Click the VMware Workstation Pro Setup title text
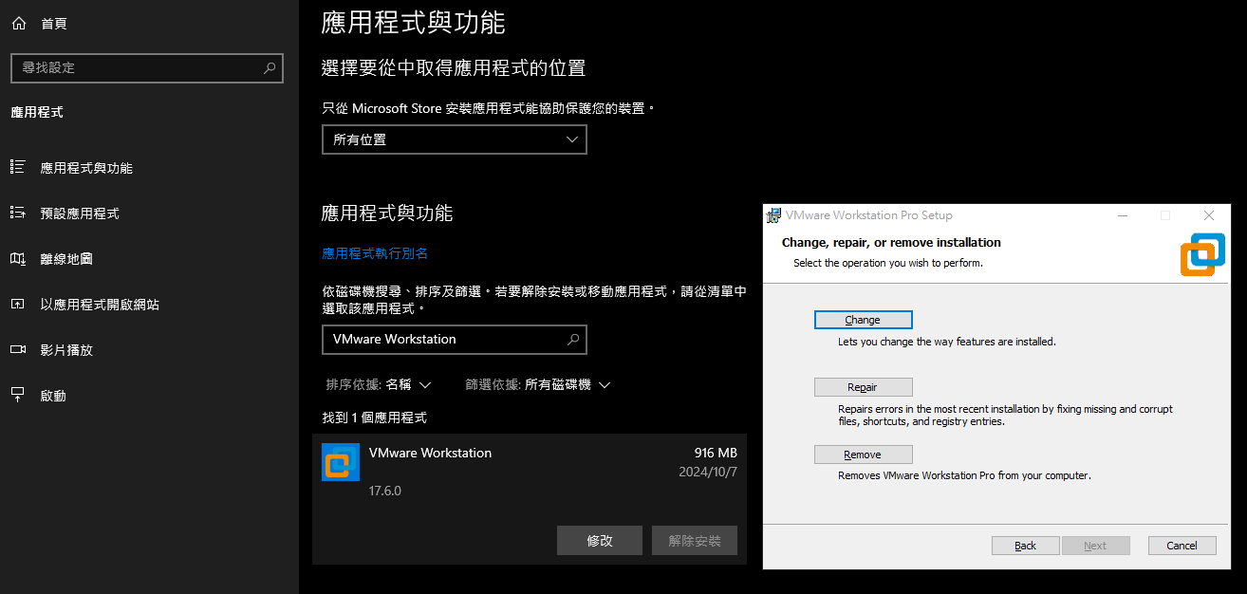 click(x=869, y=215)
